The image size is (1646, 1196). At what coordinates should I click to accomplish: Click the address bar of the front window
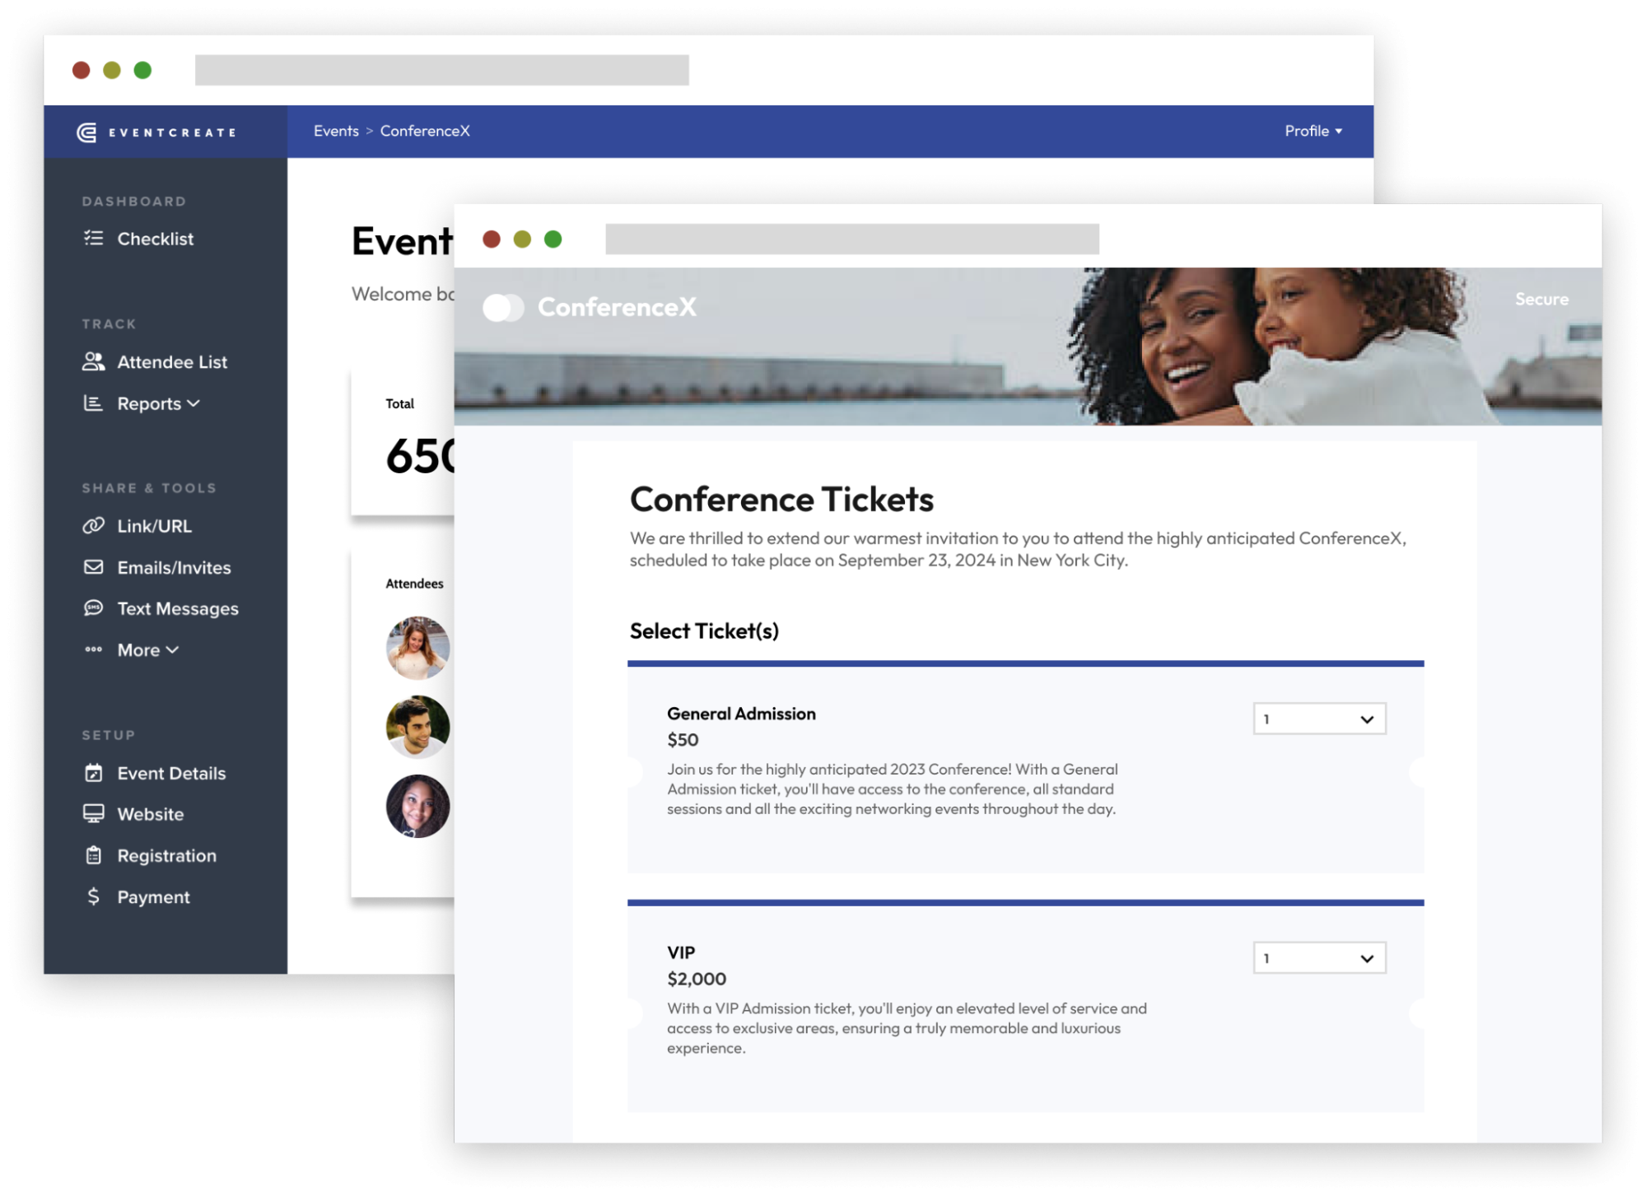851,240
